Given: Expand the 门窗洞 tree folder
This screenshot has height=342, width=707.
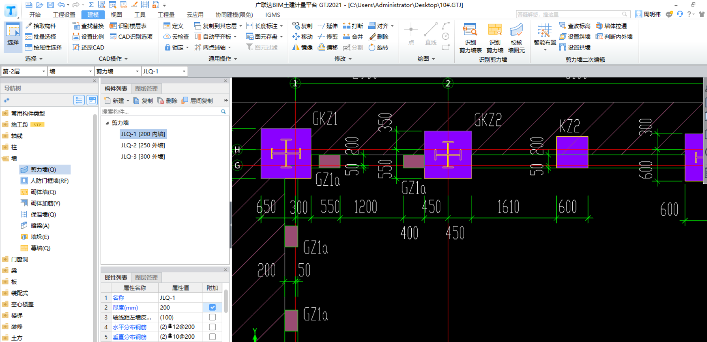Looking at the screenshot, I should point(5,259).
